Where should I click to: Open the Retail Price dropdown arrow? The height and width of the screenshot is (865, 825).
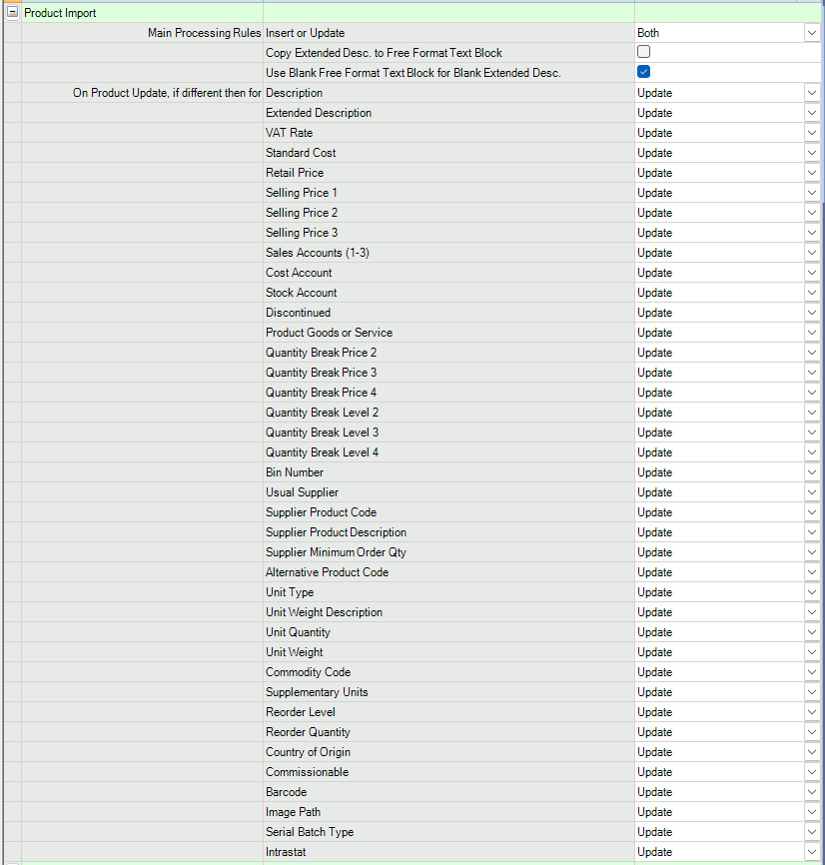[811, 173]
